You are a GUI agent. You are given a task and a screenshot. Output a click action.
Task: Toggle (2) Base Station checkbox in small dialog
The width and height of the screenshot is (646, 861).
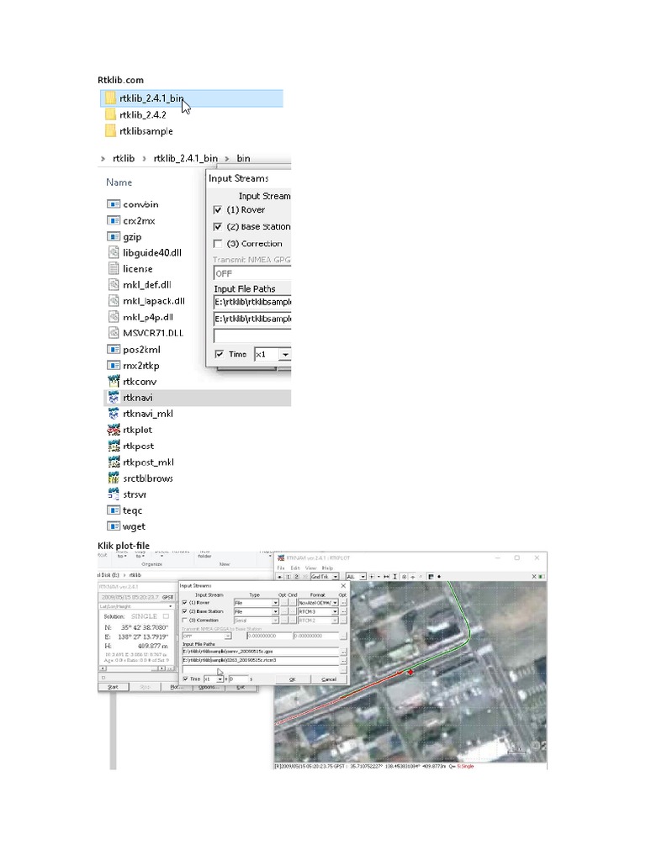[x=184, y=611]
